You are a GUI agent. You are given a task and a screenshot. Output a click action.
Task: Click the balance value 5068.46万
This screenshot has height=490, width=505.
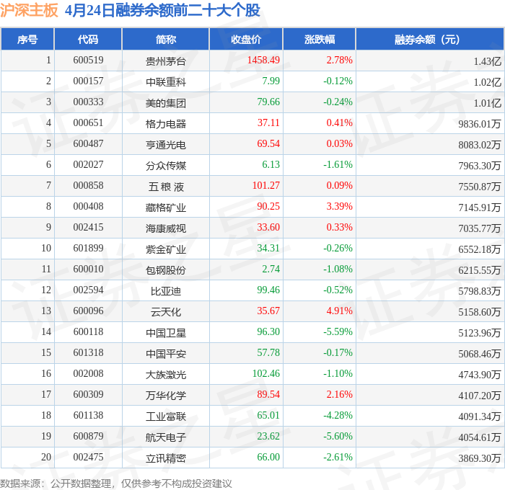pyautogui.click(x=480, y=354)
